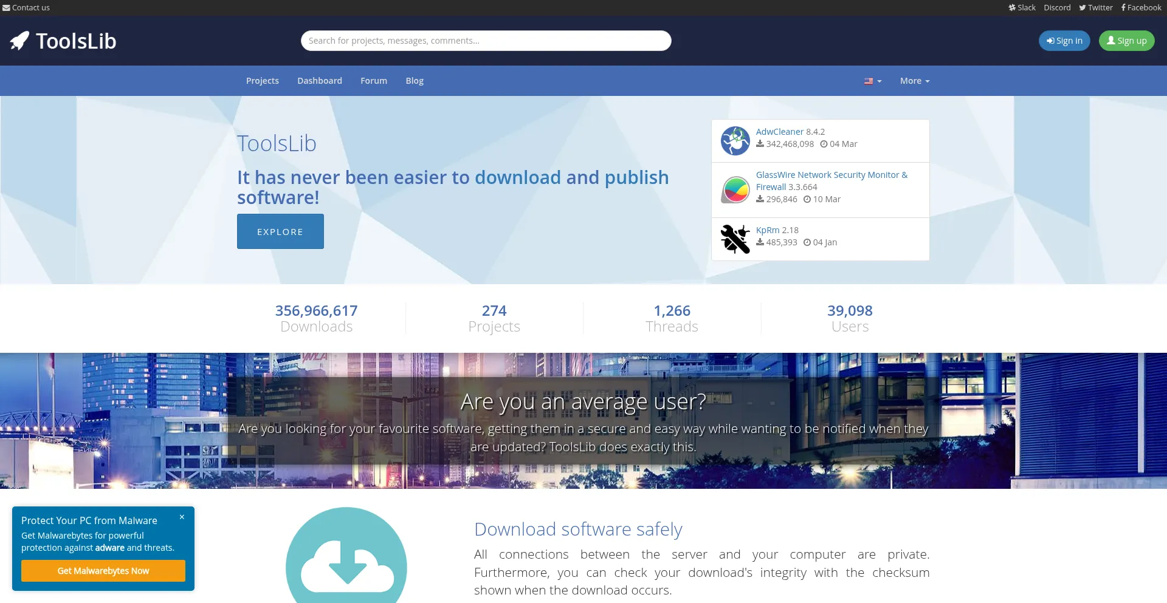Image resolution: width=1167 pixels, height=603 pixels.
Task: Click the 'Download software safely' heading
Action: pyautogui.click(x=578, y=530)
